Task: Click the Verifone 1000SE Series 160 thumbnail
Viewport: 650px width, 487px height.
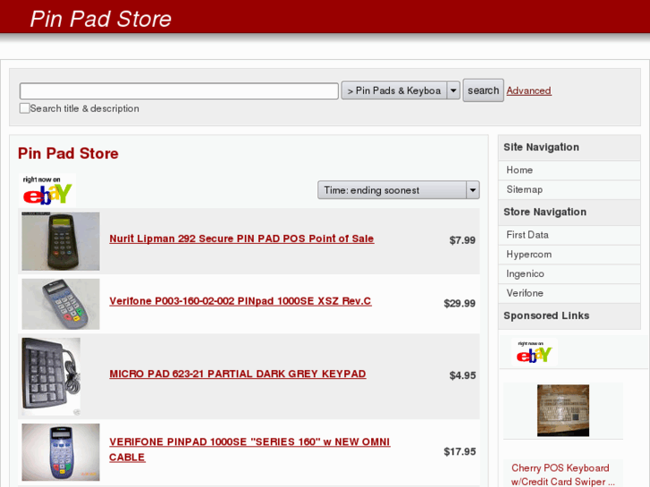Action: 61,452
